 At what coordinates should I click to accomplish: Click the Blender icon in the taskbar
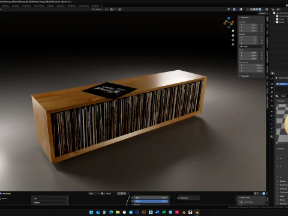tap(197, 212)
